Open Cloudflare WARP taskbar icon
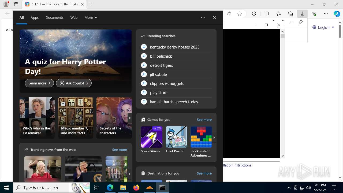The image size is (343, 193). [150, 188]
